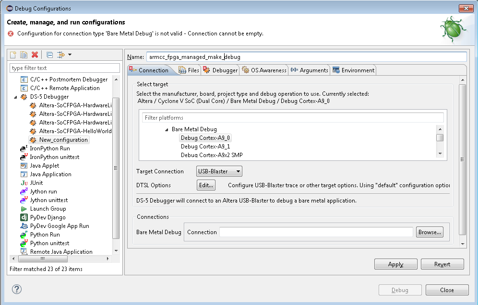The height and width of the screenshot is (305, 478).
Task: Switch to the OS Awareness tab
Action: 264,70
